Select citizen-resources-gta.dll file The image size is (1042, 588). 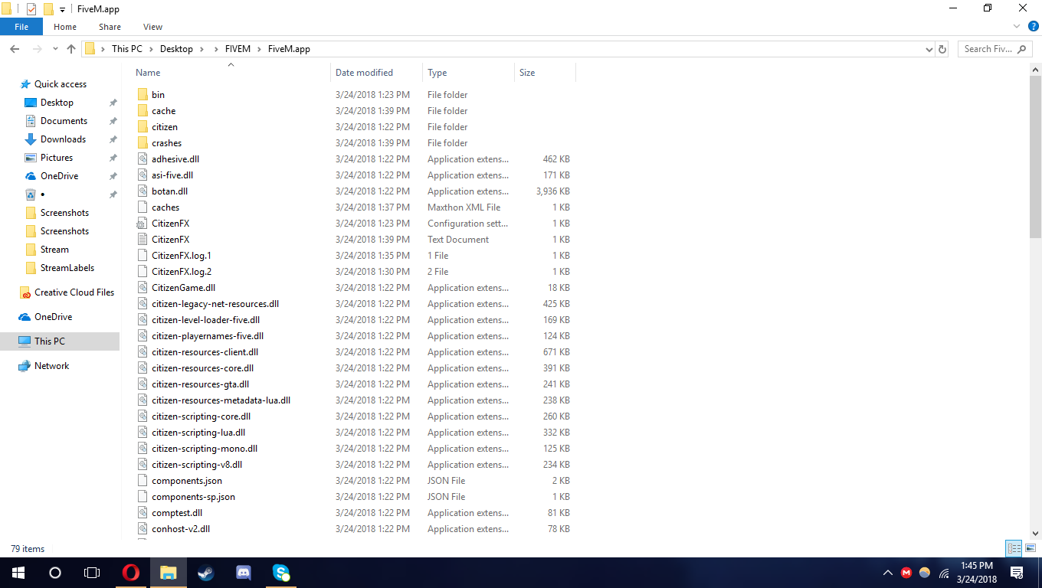point(200,384)
